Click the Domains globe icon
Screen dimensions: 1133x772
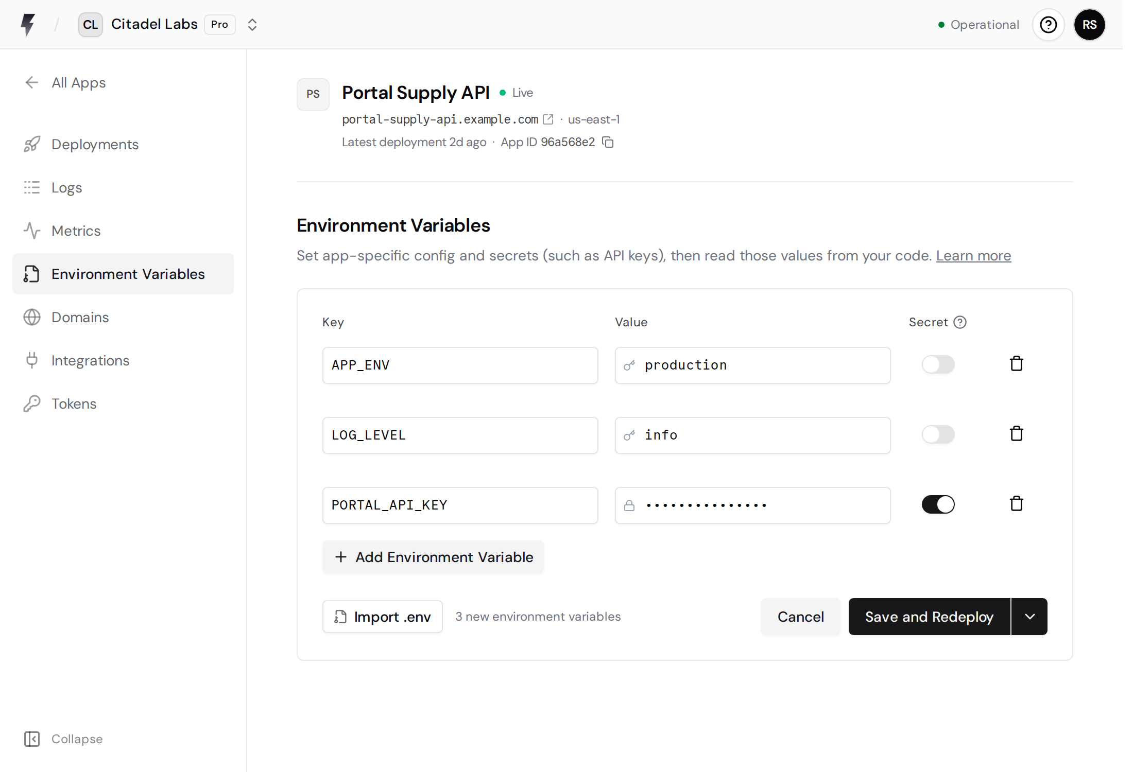click(x=32, y=317)
